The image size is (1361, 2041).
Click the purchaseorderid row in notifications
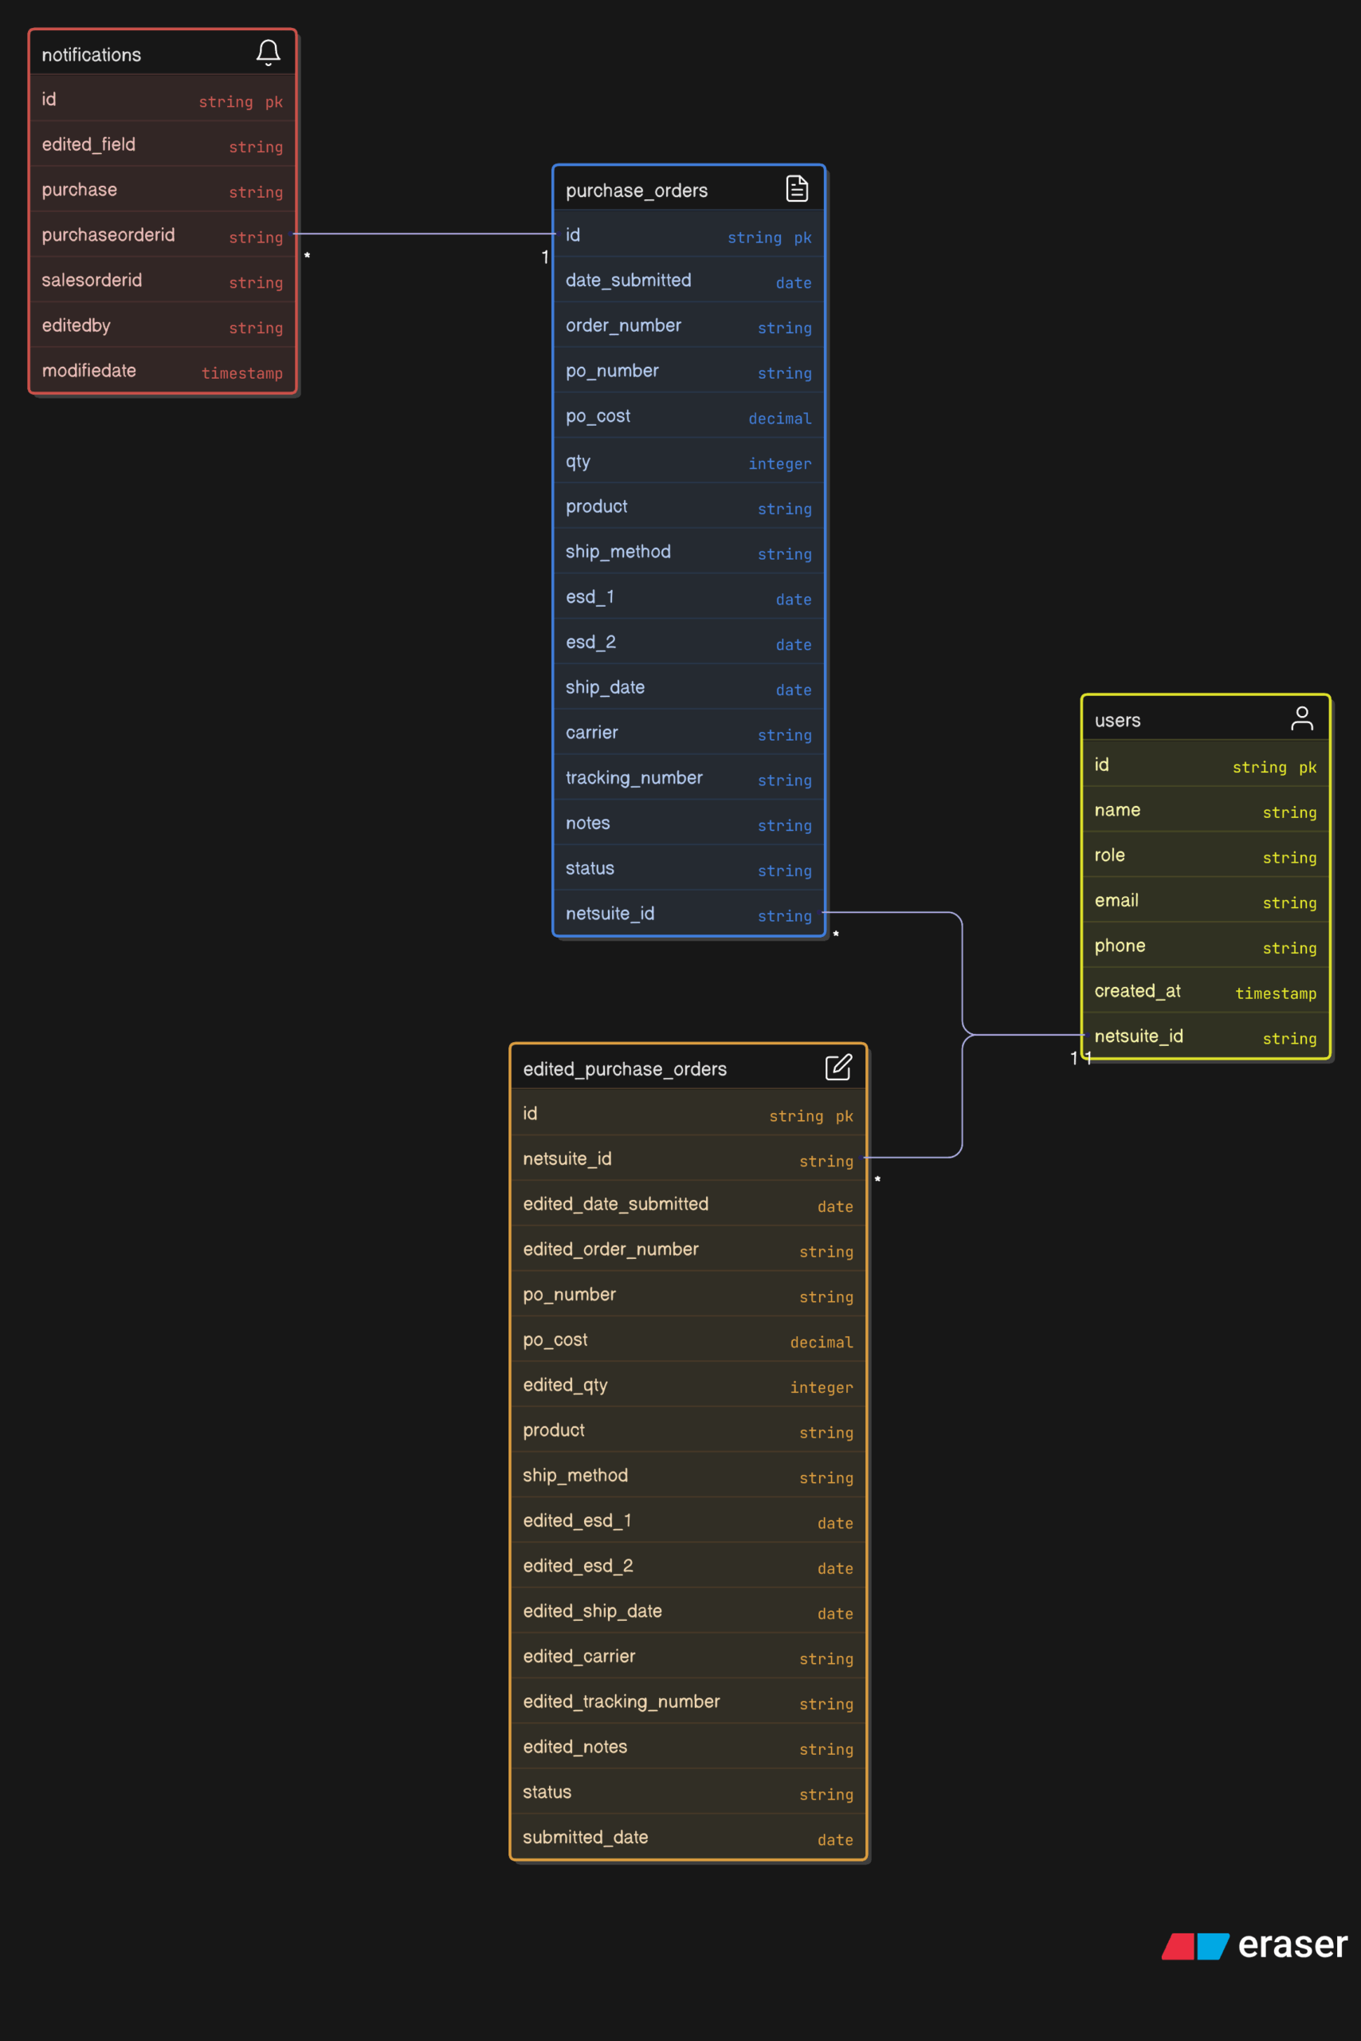(163, 234)
